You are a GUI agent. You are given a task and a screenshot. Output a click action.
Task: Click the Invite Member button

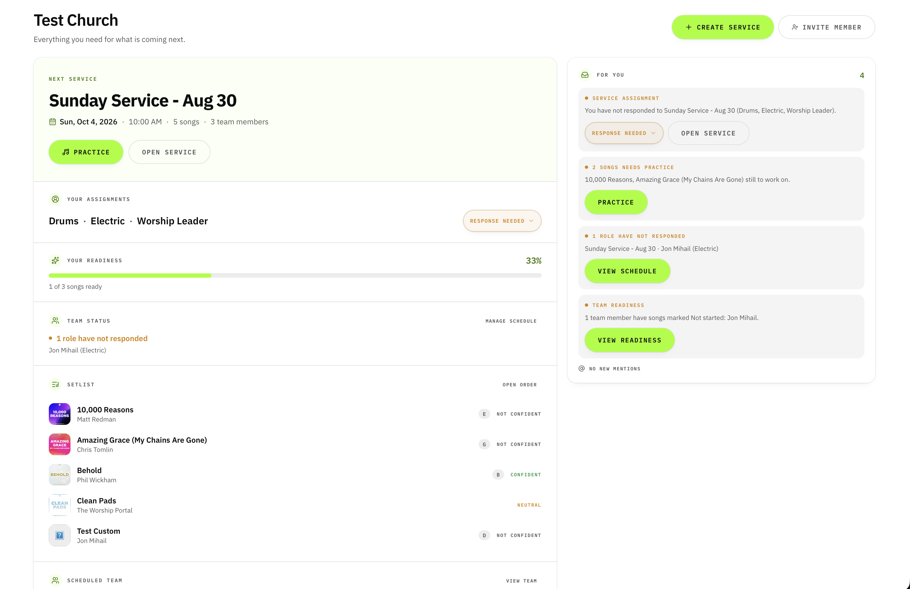827,27
